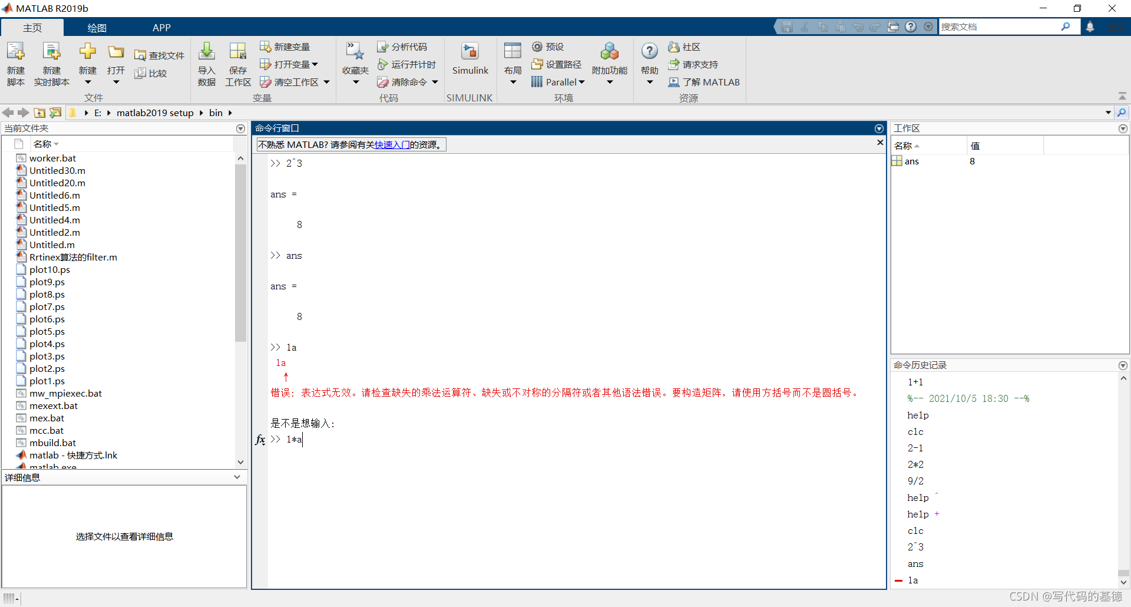
Task: Click the Import Data (导入数据) icon
Action: 207,52
